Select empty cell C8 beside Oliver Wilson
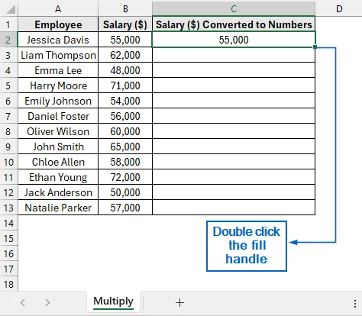The image size is (362, 316). 234,131
